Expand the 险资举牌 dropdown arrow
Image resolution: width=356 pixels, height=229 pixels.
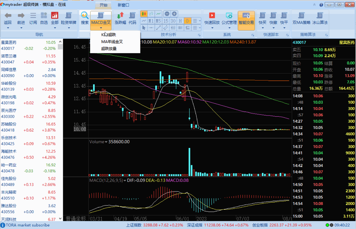coord(69,28)
